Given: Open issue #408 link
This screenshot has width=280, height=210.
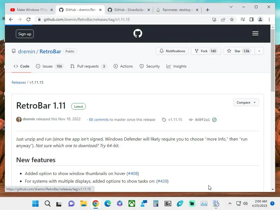Looking at the screenshot, I should tap(133, 173).
